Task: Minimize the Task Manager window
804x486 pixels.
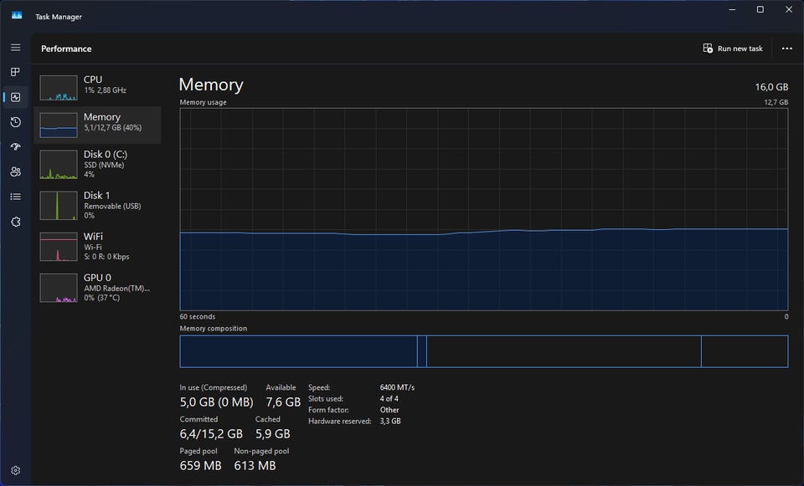Action: pyautogui.click(x=732, y=9)
